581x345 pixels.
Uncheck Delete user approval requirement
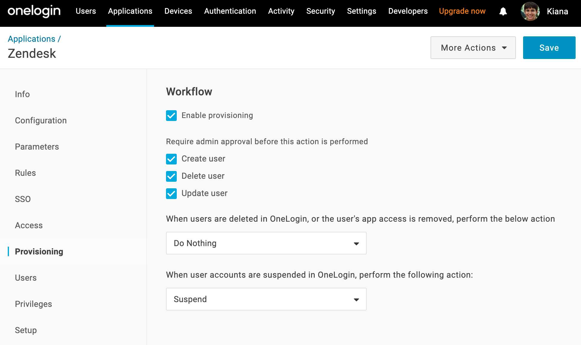pyautogui.click(x=171, y=176)
